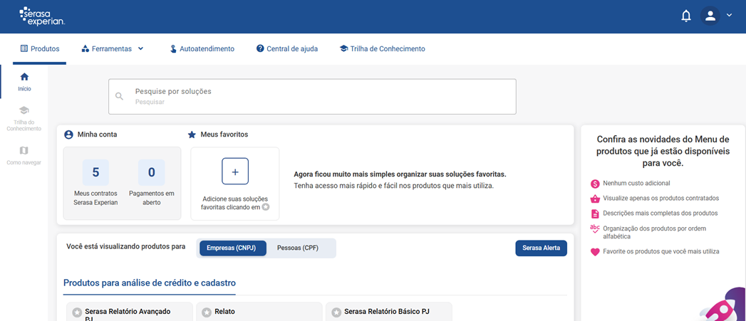746x321 pixels.
Task: Select the Produtos tab
Action: point(40,48)
